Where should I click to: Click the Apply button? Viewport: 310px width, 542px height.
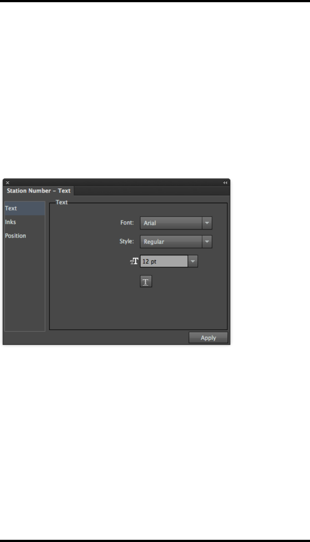point(208,338)
